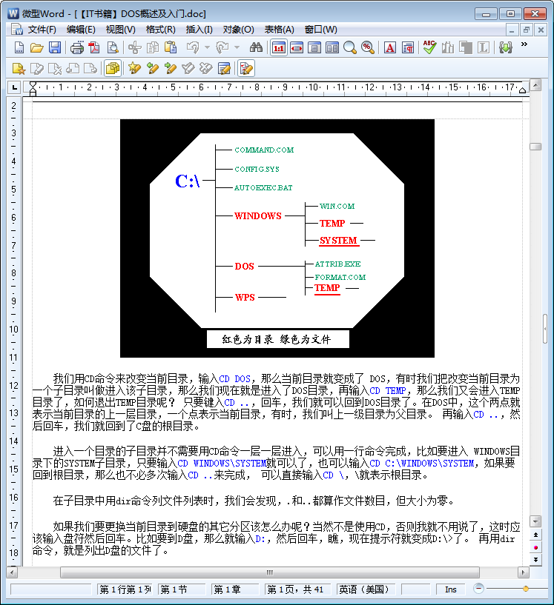
Task: Paste using the clipboard icon
Action: (x=171, y=47)
